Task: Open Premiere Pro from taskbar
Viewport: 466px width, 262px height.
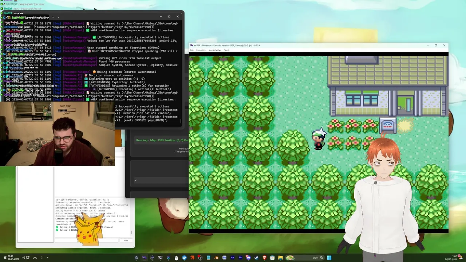Action: (240, 258)
